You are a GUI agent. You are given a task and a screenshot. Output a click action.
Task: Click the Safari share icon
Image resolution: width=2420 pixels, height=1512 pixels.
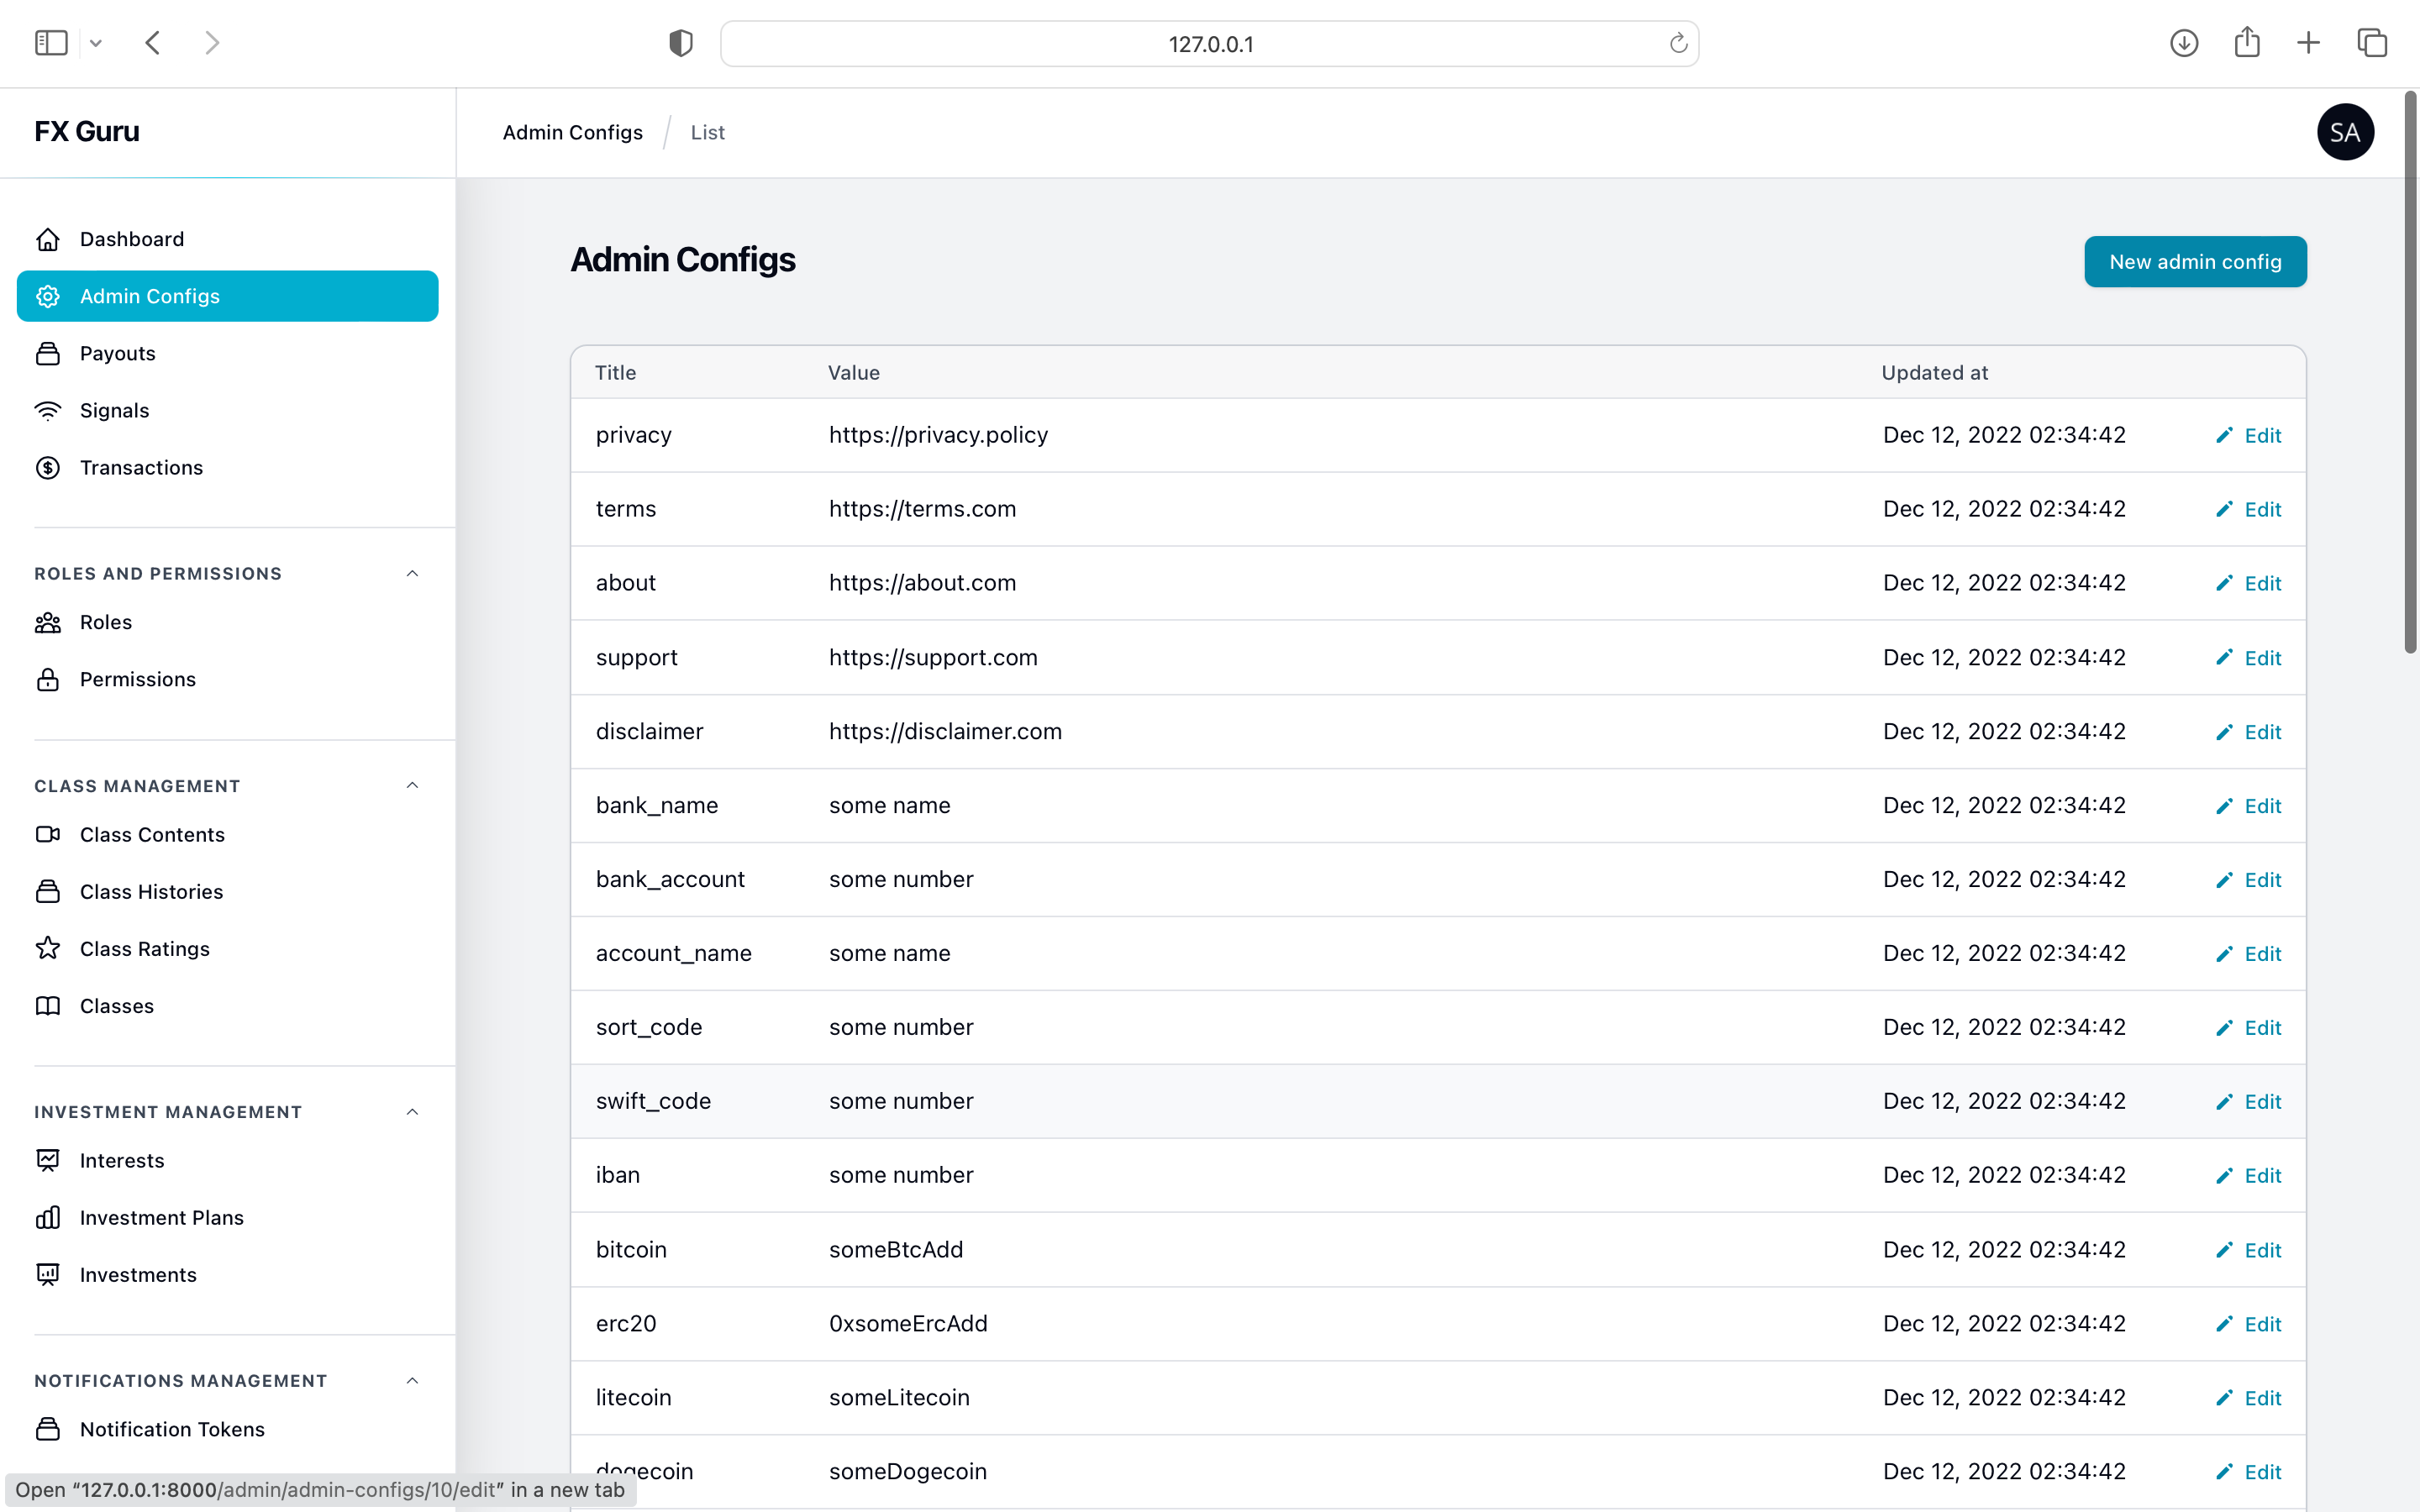[2247, 43]
